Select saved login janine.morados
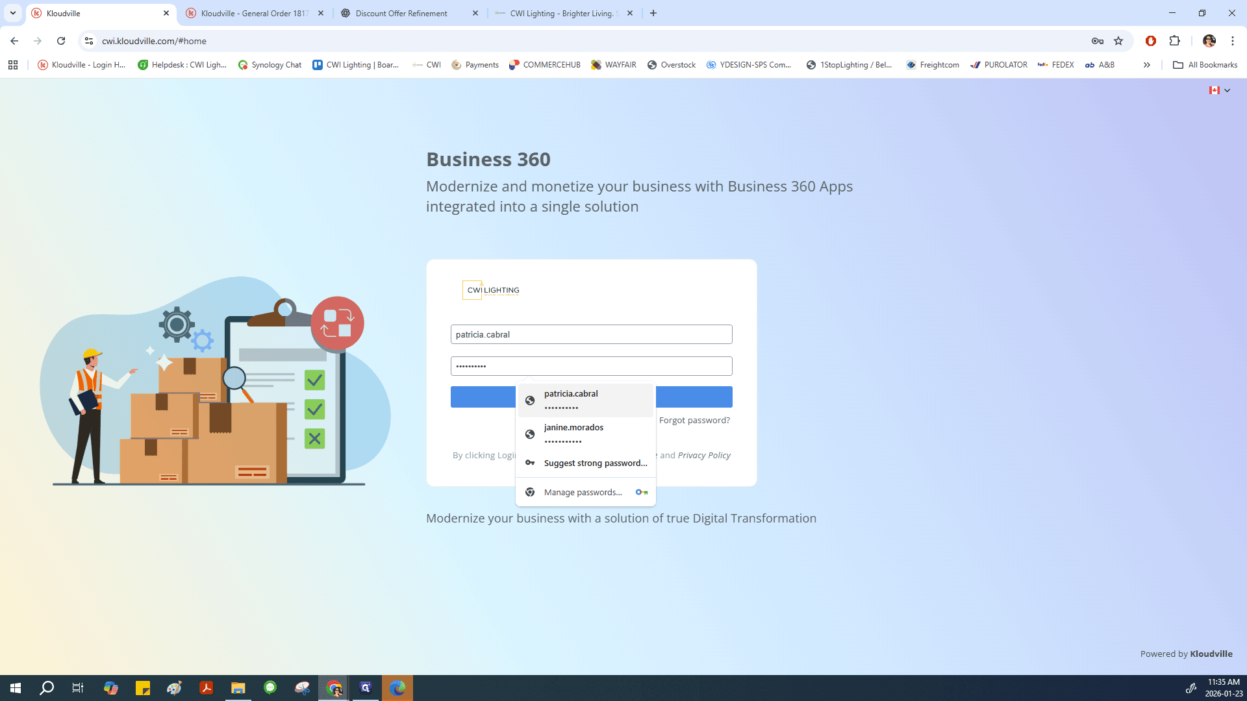Image resolution: width=1247 pixels, height=701 pixels. pyautogui.click(x=585, y=434)
